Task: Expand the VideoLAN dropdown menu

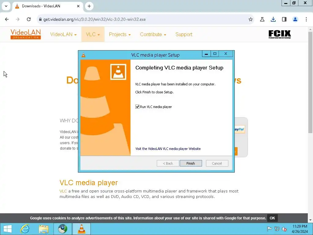Action: (63, 34)
